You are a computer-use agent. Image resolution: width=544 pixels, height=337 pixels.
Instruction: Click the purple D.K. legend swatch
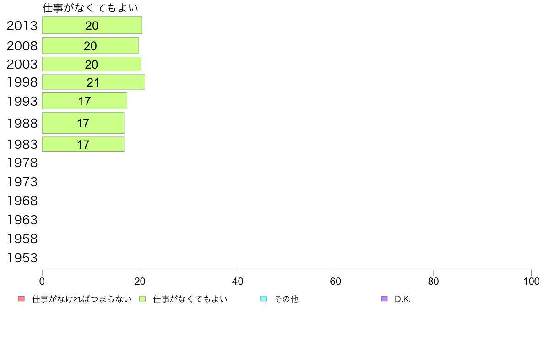(x=384, y=299)
